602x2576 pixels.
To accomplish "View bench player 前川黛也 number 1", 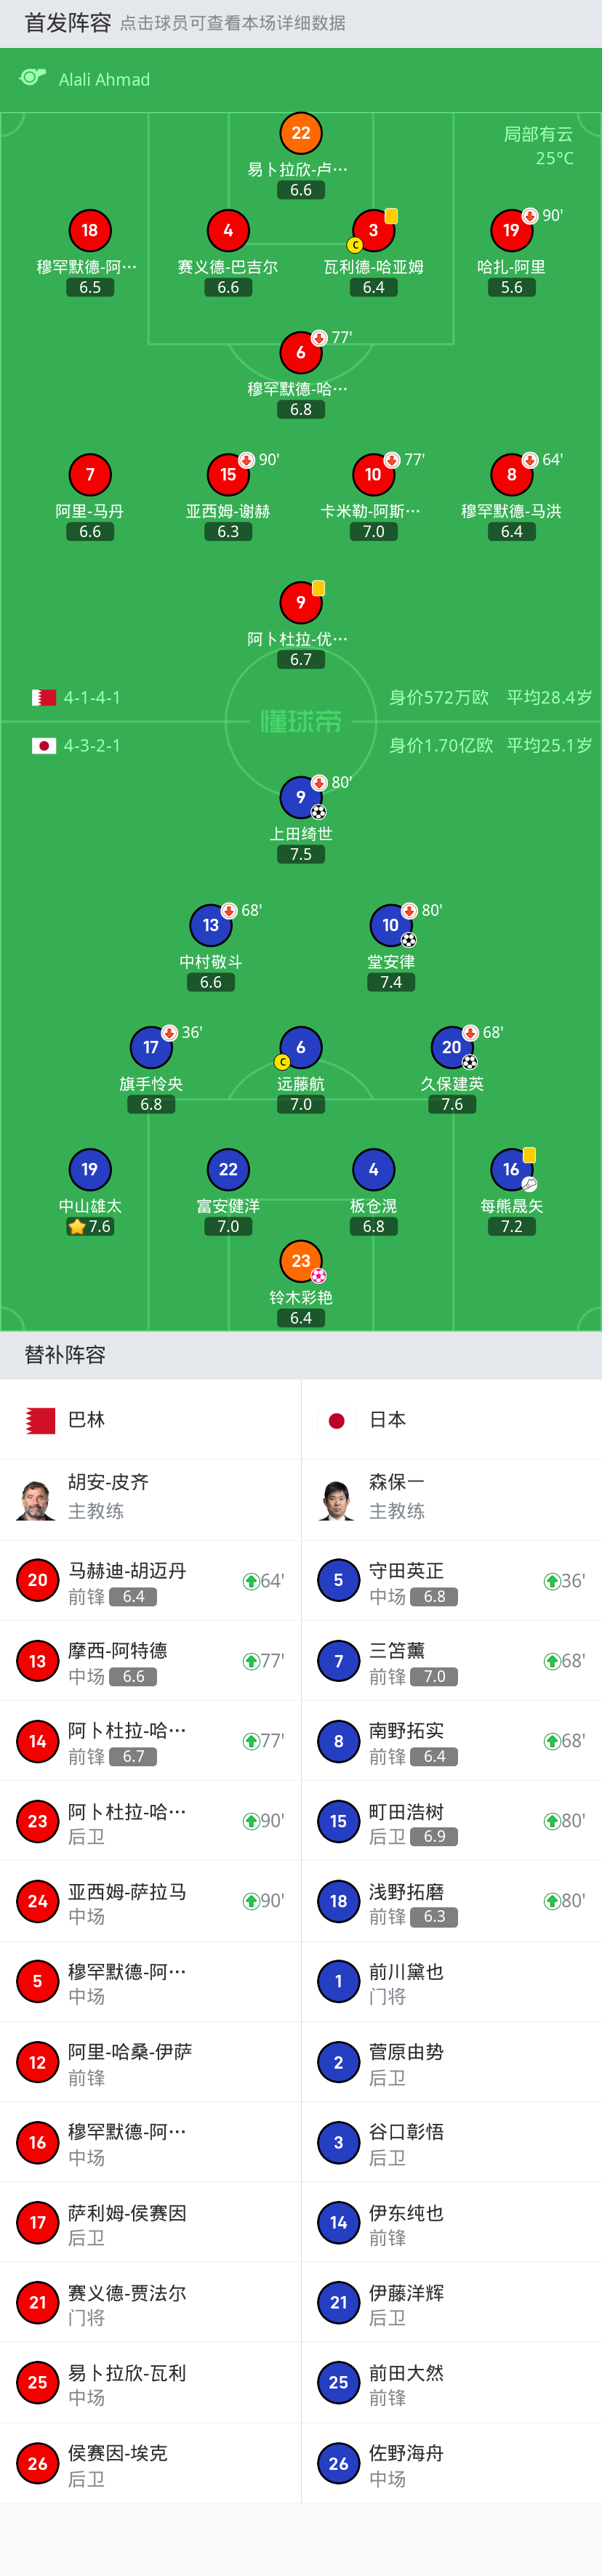I will (x=452, y=1981).
